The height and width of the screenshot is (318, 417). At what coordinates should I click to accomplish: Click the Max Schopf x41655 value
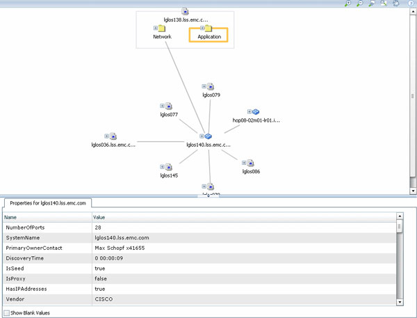pyautogui.click(x=120, y=248)
